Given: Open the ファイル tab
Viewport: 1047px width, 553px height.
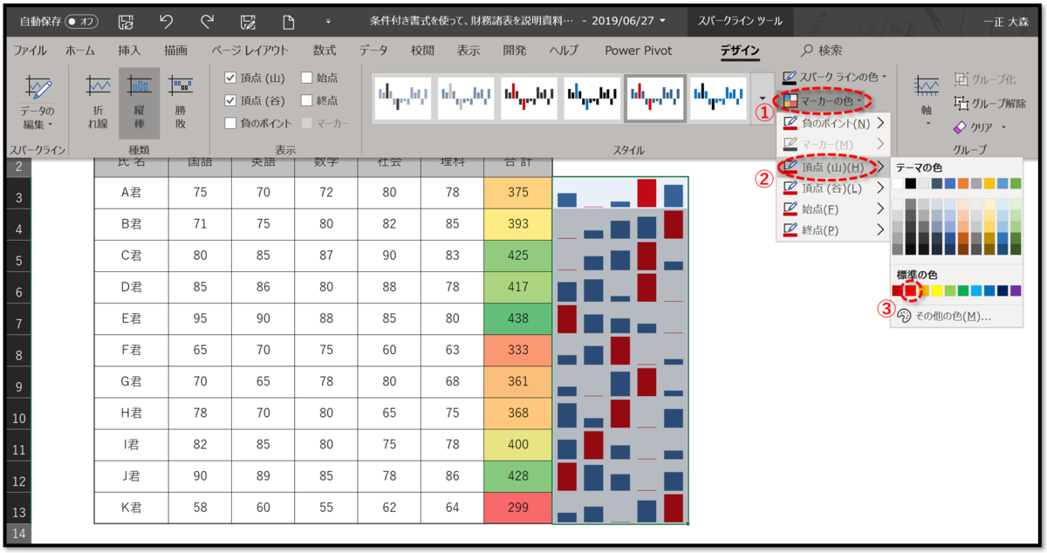Looking at the screenshot, I should click(31, 51).
